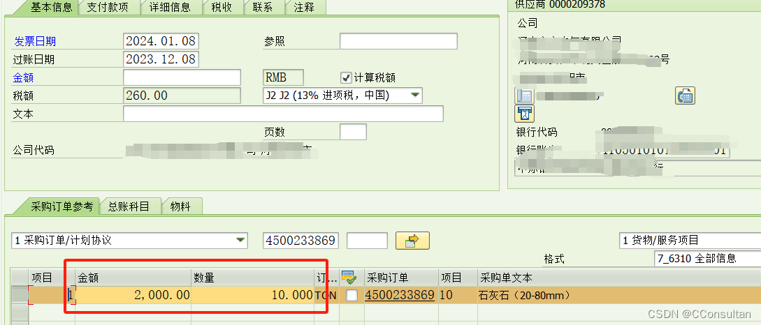Expand the 采购订单/计划协议 reference type dropdown
The height and width of the screenshot is (325, 761).
[240, 241]
